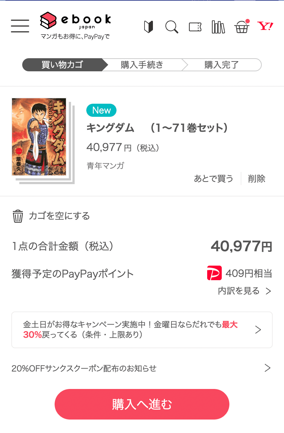Image resolution: width=284 pixels, height=433 pixels.
Task: Click the trash can icon
Action: click(x=18, y=216)
